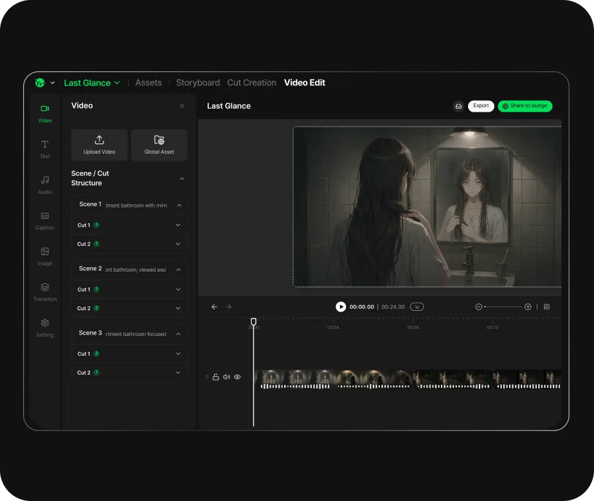
Task: Select the Video Edit tab
Action: 305,82
